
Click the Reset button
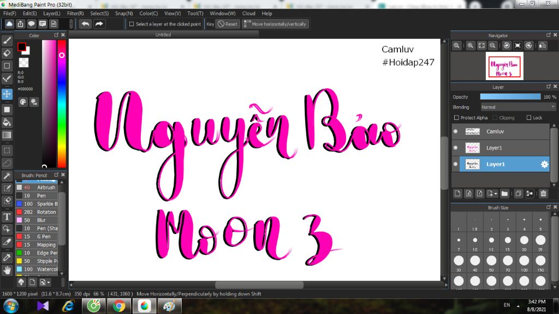[228, 24]
